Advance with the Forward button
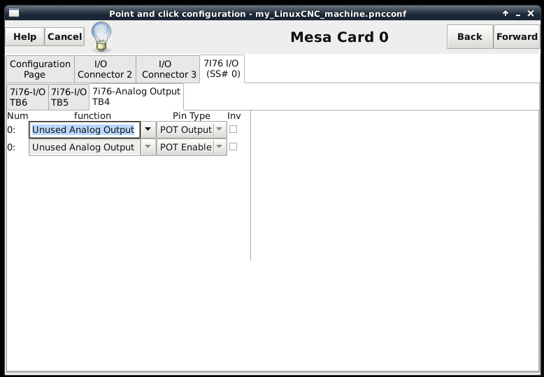The width and height of the screenshot is (544, 377). tap(517, 37)
